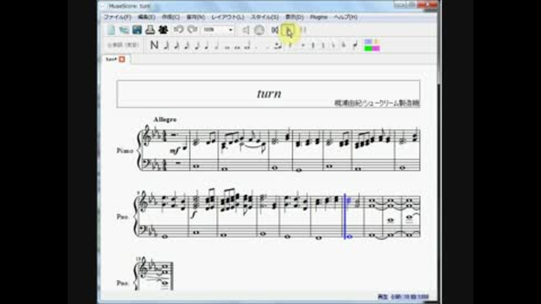Select the quarter note duration

[207, 45]
